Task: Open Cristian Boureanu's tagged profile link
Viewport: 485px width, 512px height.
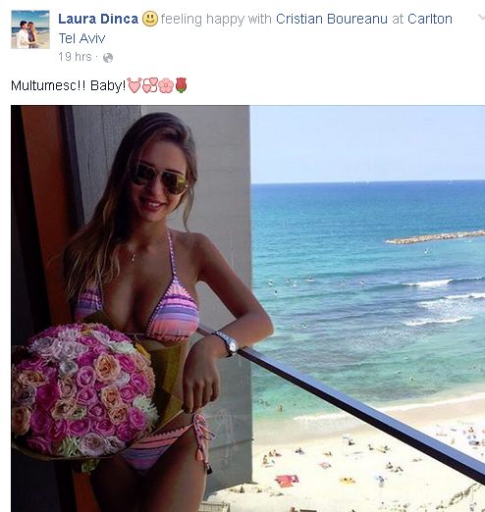Action: 332,19
